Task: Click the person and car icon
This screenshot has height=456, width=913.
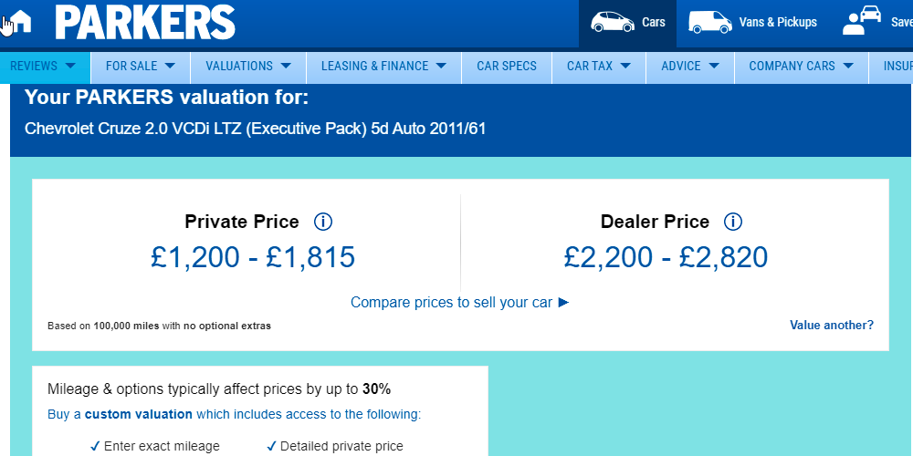Action: (862, 22)
